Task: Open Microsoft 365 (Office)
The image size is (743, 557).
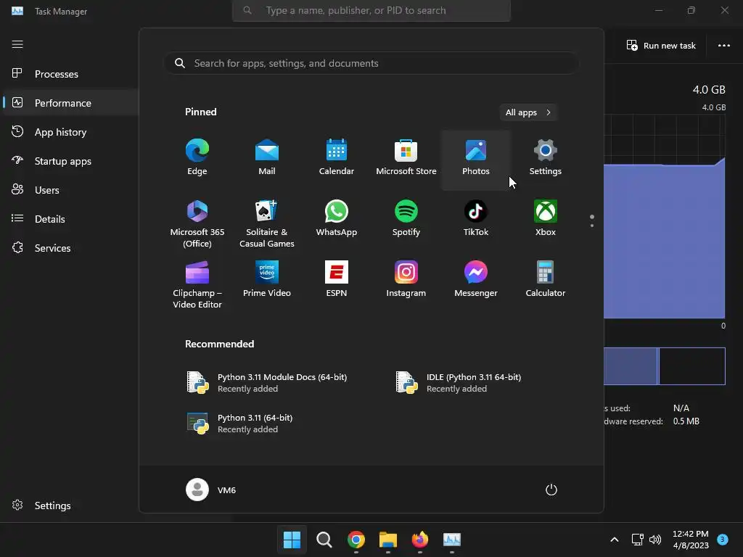Action: (x=197, y=223)
